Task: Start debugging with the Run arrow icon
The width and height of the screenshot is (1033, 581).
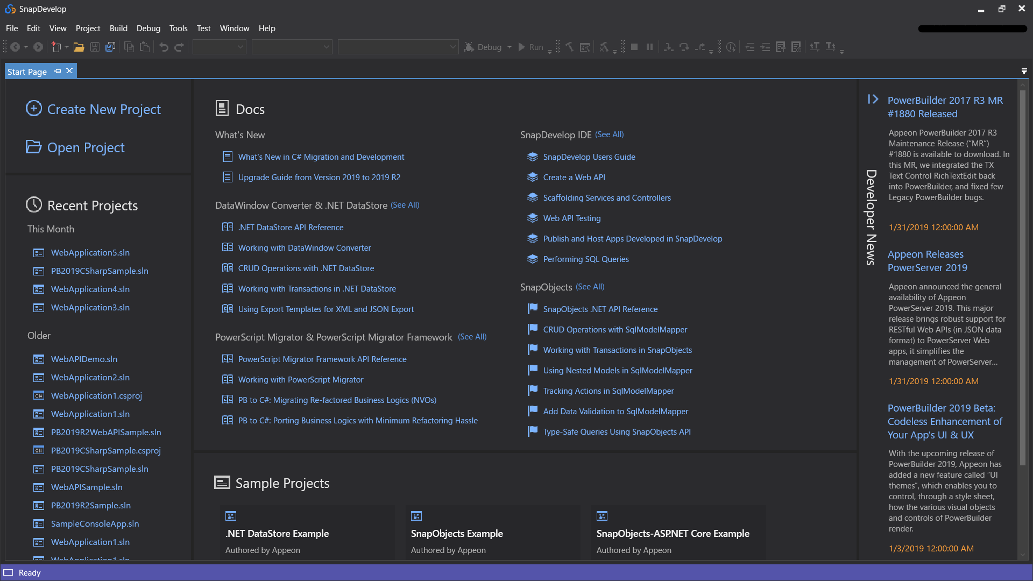Action: coord(521,47)
